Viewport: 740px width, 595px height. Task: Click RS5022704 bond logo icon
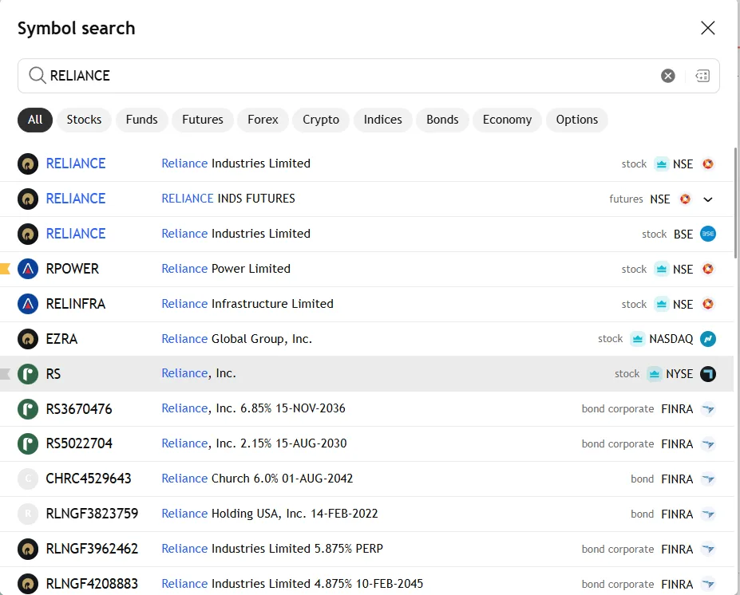(28, 444)
